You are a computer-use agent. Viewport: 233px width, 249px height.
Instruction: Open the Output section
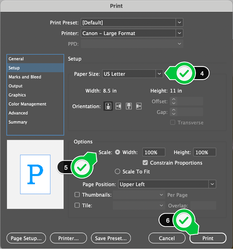tap(35, 86)
